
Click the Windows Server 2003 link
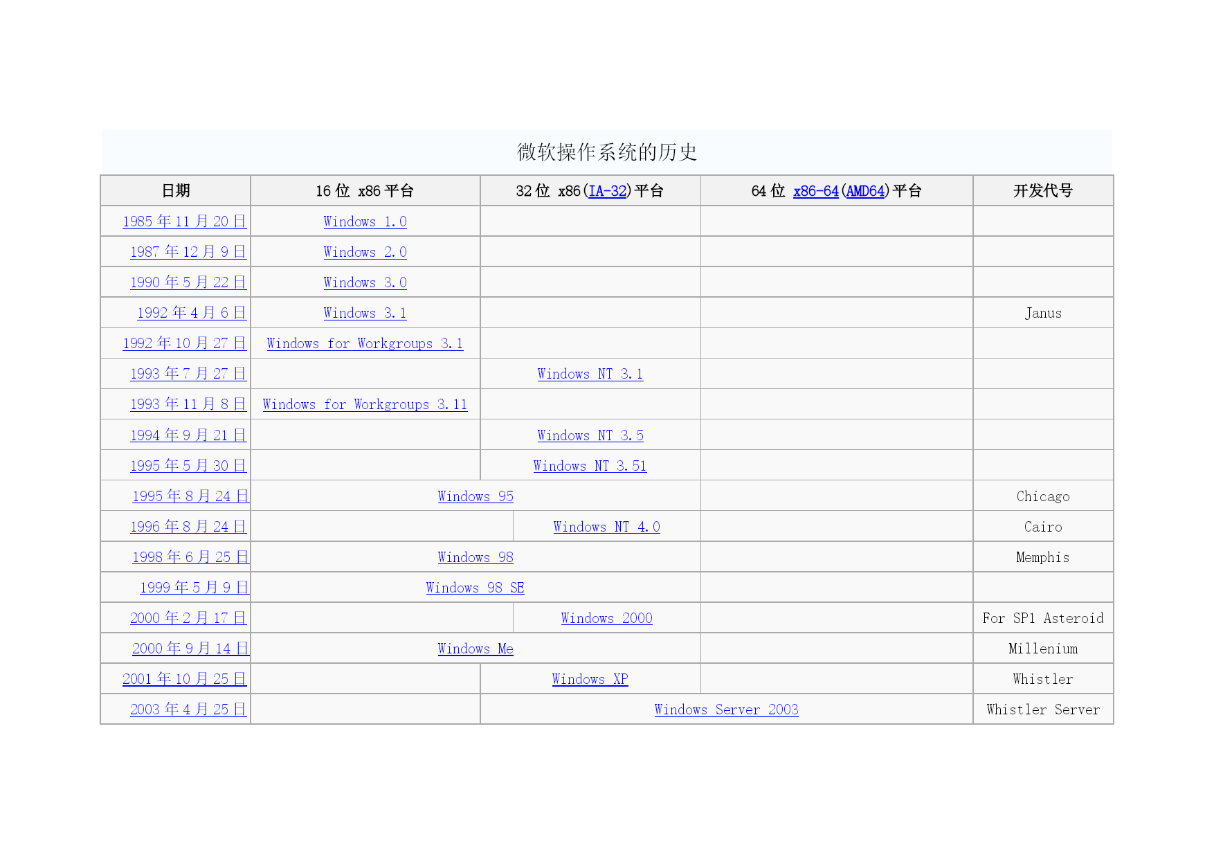[727, 709]
